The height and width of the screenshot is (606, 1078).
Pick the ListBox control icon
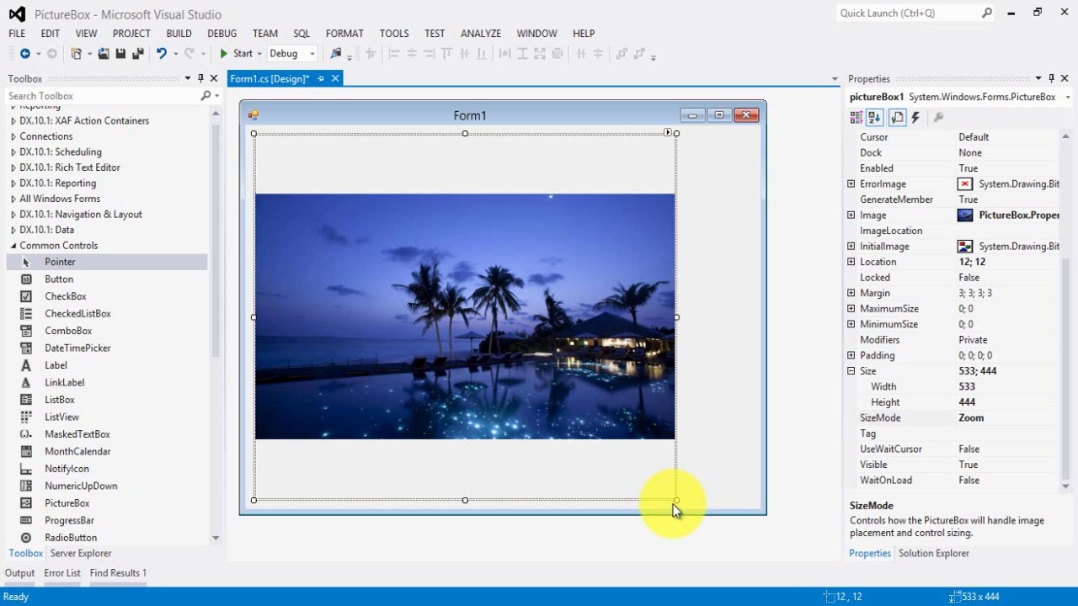pos(26,400)
